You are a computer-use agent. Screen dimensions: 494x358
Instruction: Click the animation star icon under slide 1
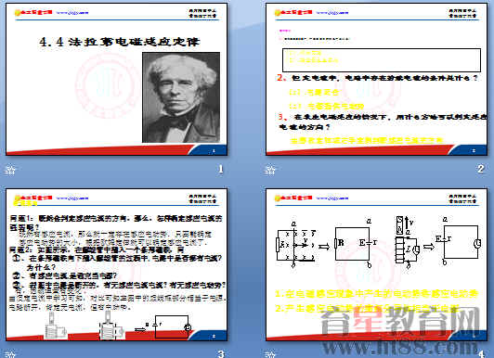coord(10,171)
